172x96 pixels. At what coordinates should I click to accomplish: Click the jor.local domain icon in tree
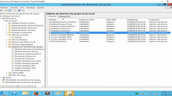(6, 21)
